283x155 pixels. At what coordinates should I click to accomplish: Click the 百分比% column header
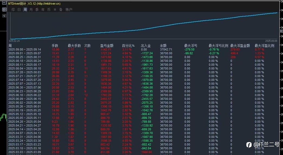click(128, 46)
